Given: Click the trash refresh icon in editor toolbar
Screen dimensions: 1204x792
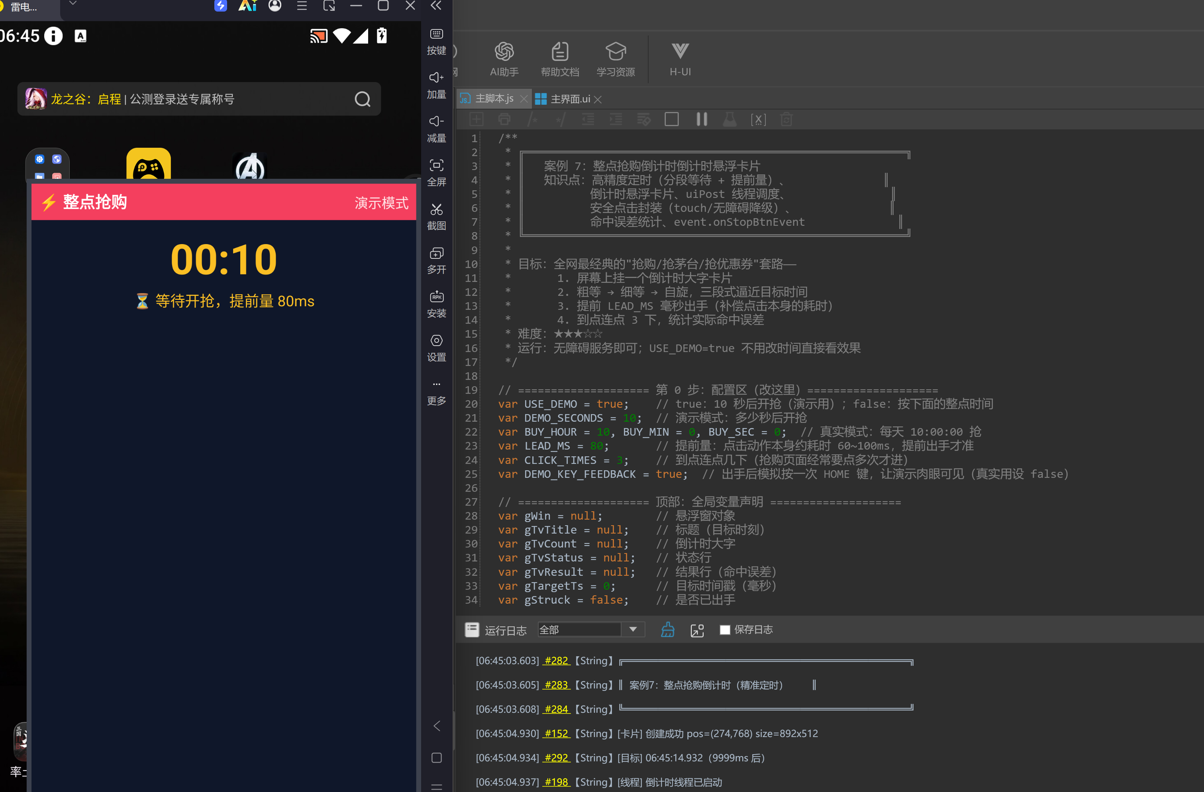Looking at the screenshot, I should tap(786, 119).
